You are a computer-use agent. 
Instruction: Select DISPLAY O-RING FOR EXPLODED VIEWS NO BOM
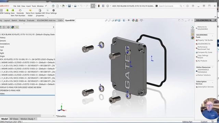tap(21, 87)
